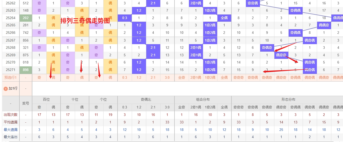Viewport: 343px width, 142px height.
Task: Click the 百位 header in the statistics table
Action: pos(46,100)
